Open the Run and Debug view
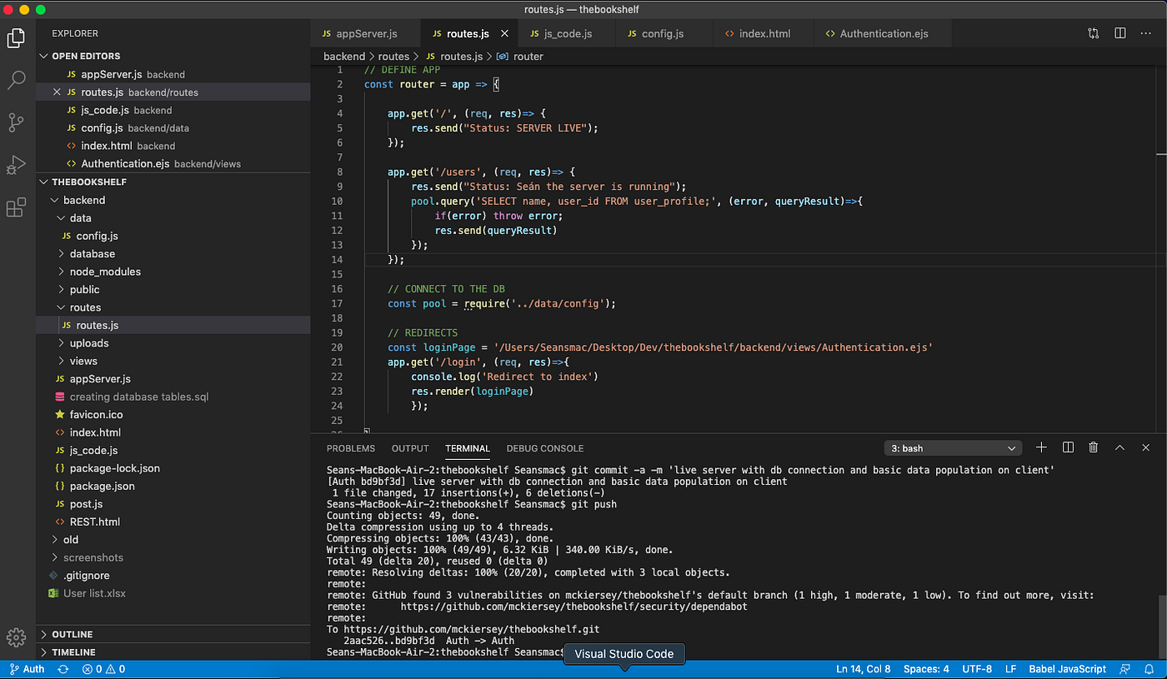Viewport: 1167px width, 679px height. [x=17, y=164]
